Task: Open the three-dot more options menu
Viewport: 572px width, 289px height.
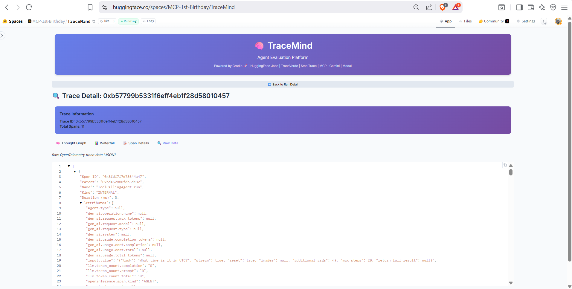Action: (x=544, y=22)
